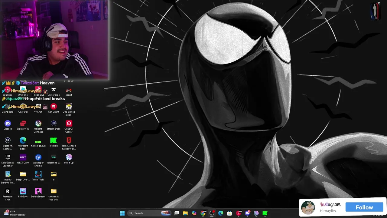Open the Mix It Up desktop shortcut

pos(69,159)
